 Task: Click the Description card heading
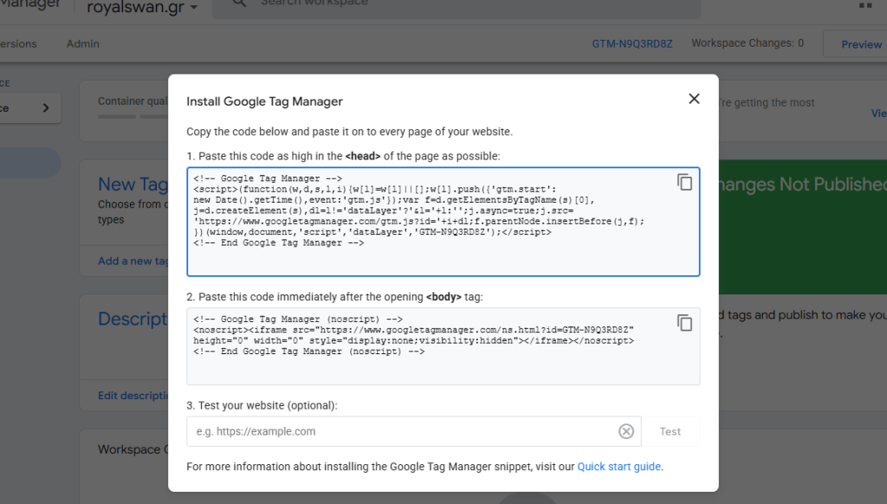click(x=133, y=319)
